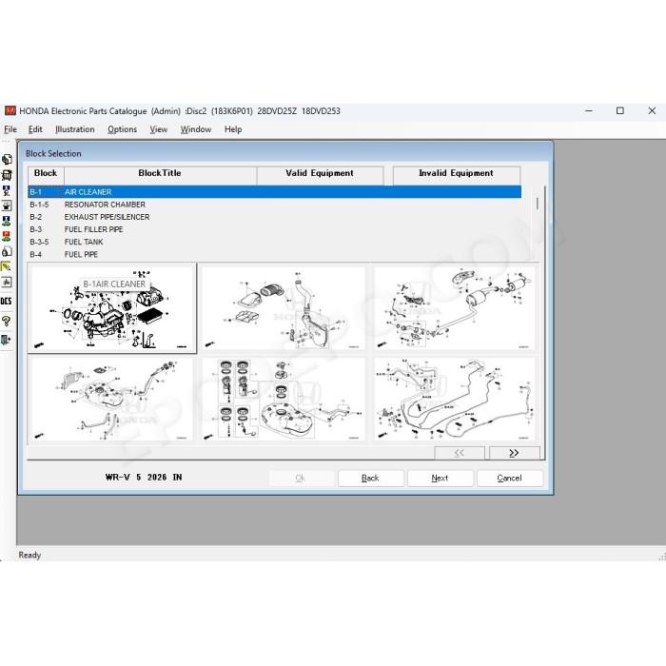Select the yellow pencil note toolbar icon

(7, 266)
